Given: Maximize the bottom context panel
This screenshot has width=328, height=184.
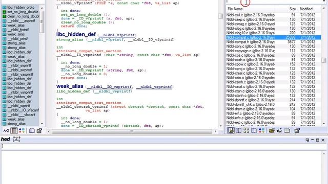Looking at the screenshot, I should [x=318, y=140].
